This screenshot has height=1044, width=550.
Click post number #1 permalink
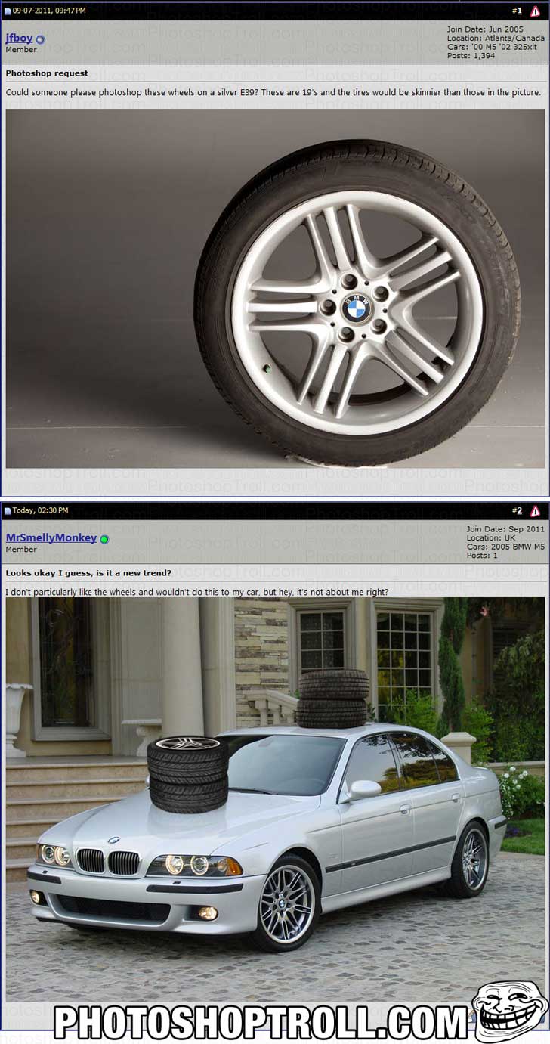[x=518, y=11]
